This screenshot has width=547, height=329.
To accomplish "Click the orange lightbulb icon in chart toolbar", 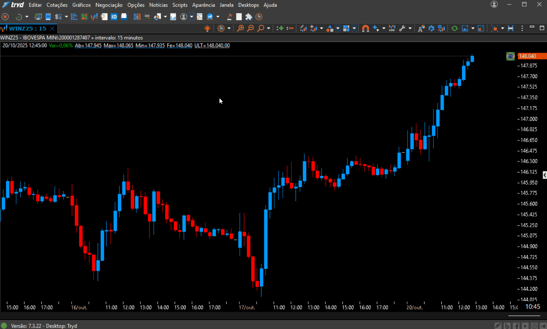I will tap(207, 29).
